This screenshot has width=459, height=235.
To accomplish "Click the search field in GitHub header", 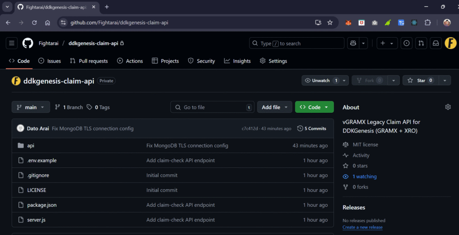I will pyautogui.click(x=297, y=43).
